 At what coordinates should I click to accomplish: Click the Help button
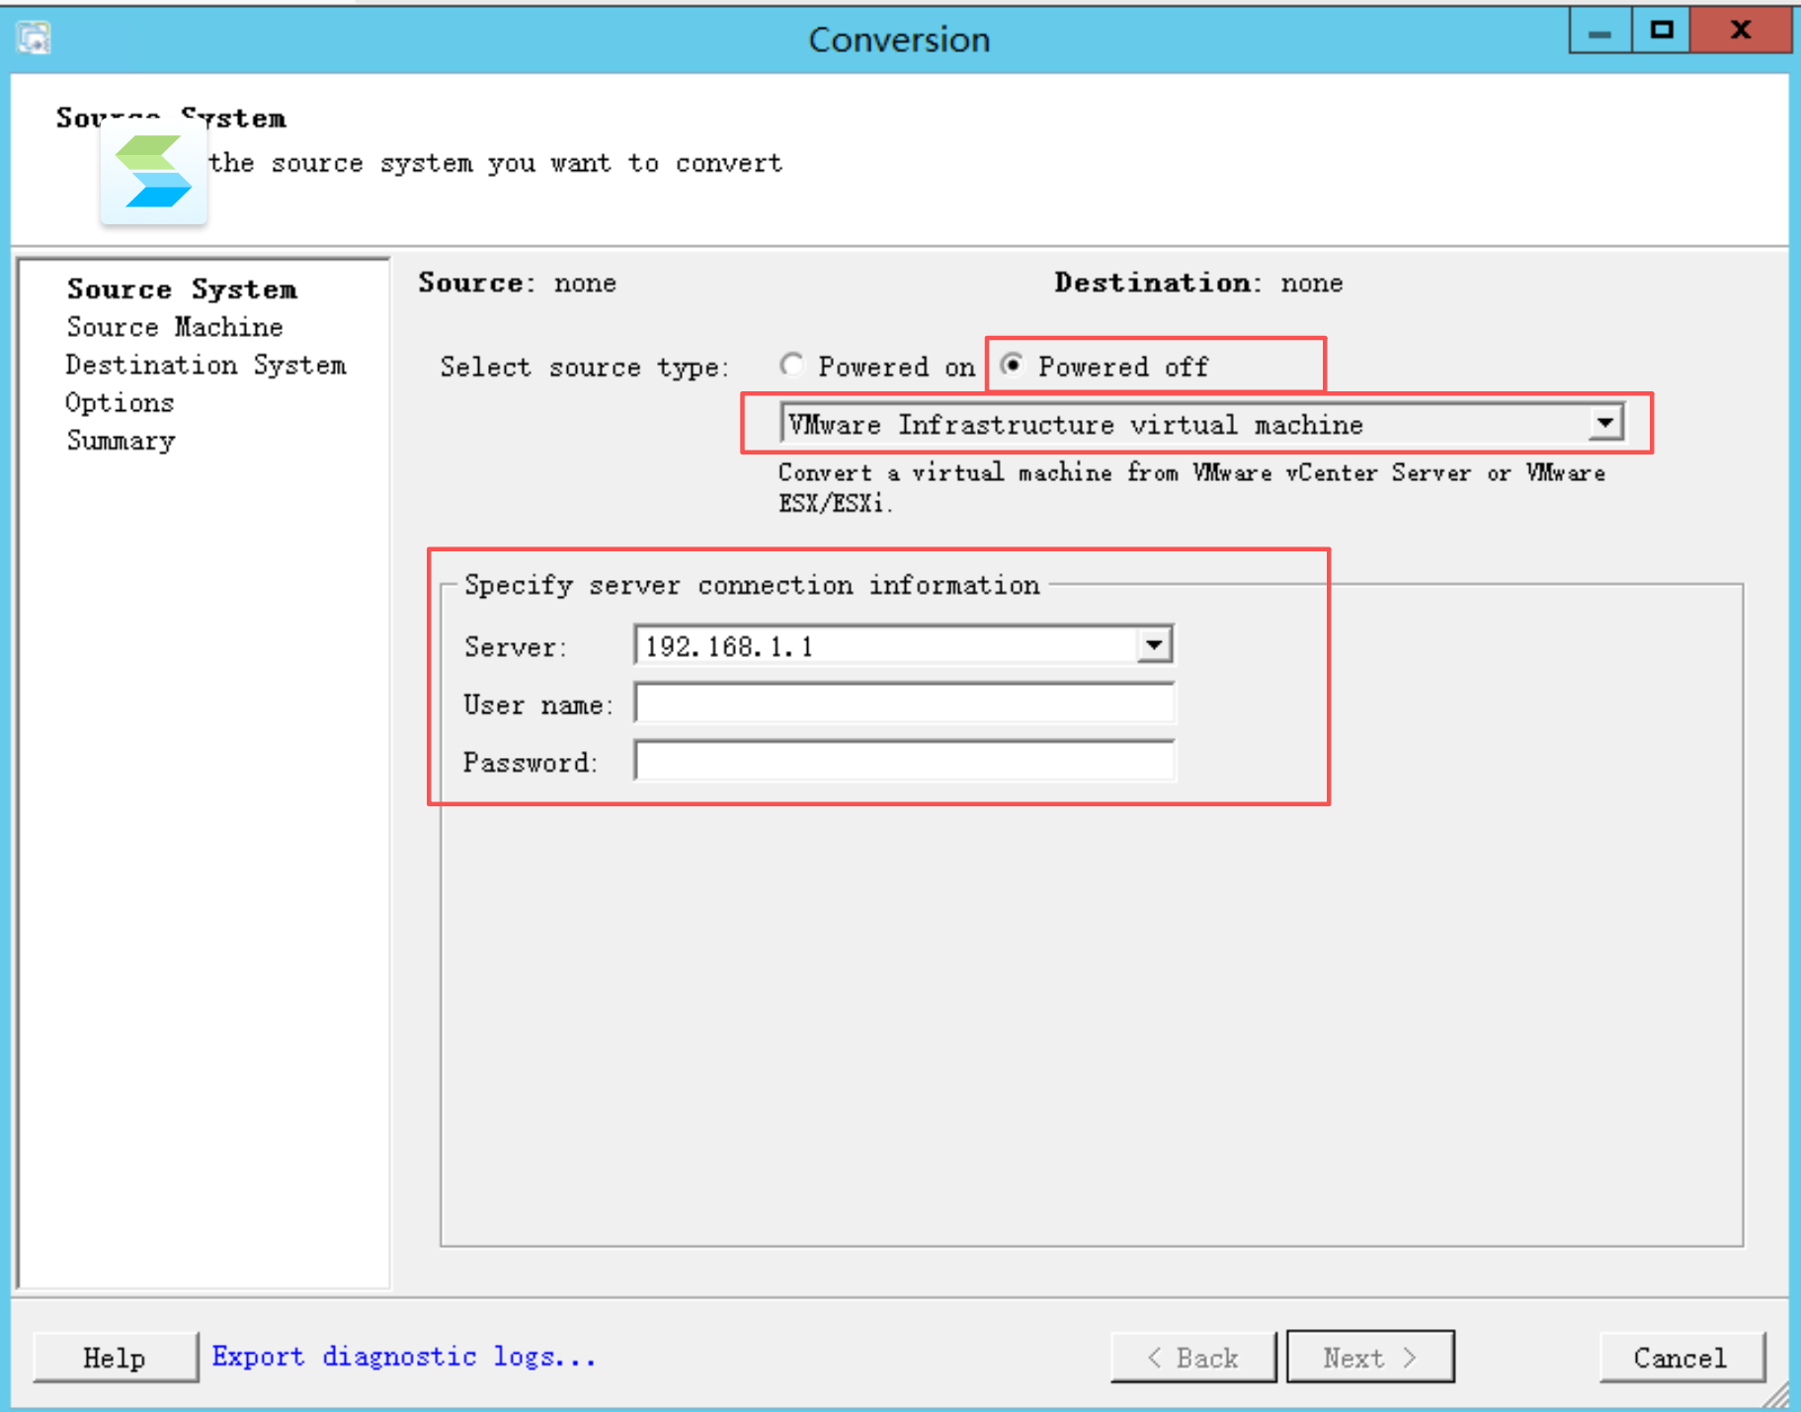[115, 1358]
